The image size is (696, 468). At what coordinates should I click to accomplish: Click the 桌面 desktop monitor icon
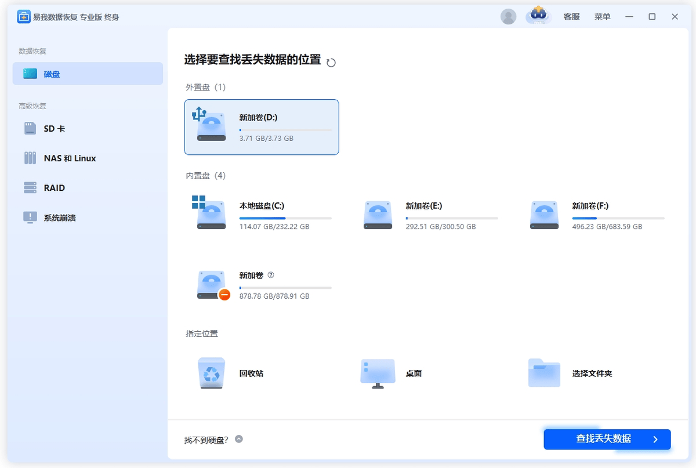pyautogui.click(x=378, y=373)
